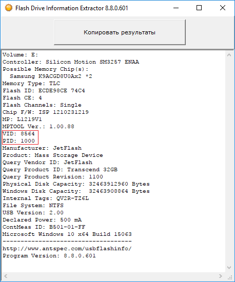235x282 pixels.
Task: Click the MPTOOL Ver. 1.00.88 line
Action: pos(38,127)
